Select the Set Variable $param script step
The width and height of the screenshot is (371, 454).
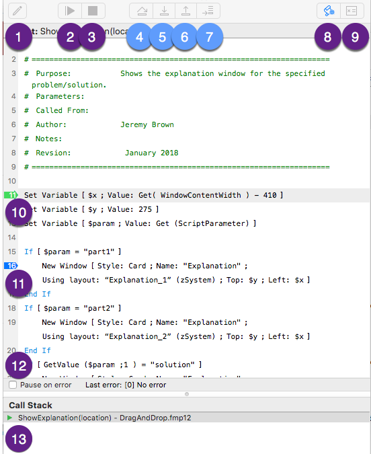[x=140, y=223]
